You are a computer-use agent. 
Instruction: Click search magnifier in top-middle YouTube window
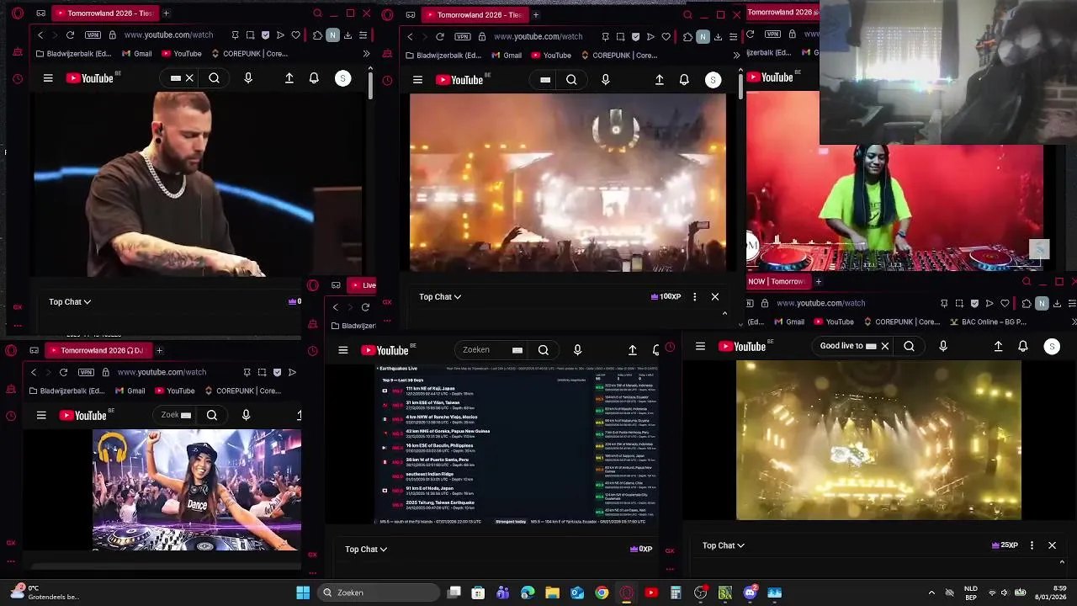coord(571,80)
